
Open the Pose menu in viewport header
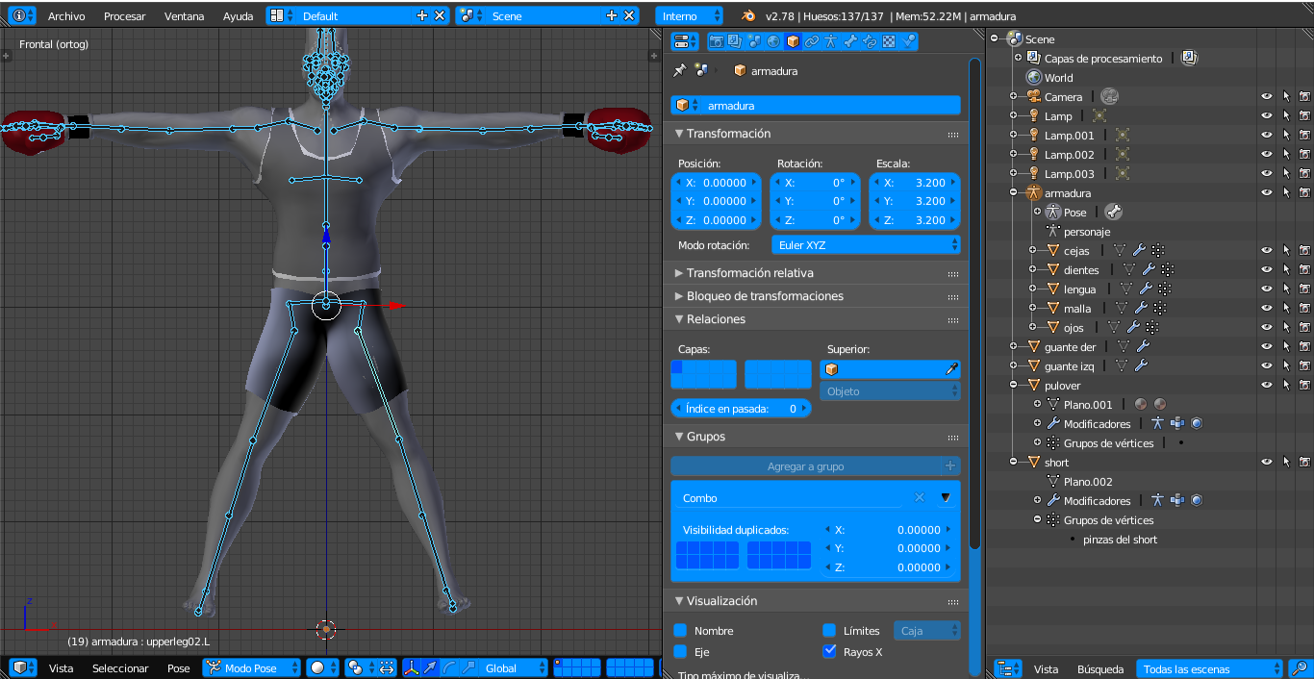[x=179, y=668]
